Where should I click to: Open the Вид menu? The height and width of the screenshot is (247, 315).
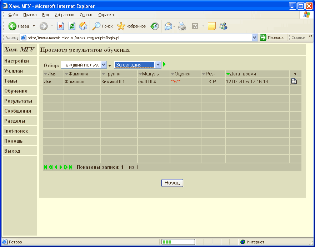pos(46,15)
